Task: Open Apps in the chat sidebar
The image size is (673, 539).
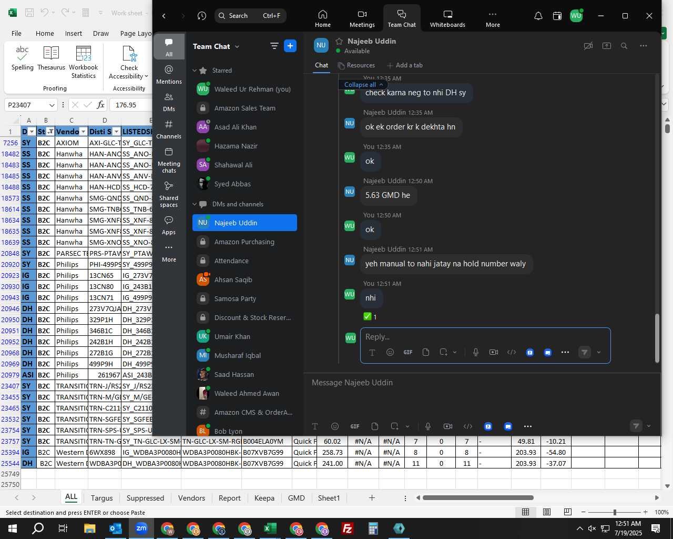Action: point(169,225)
